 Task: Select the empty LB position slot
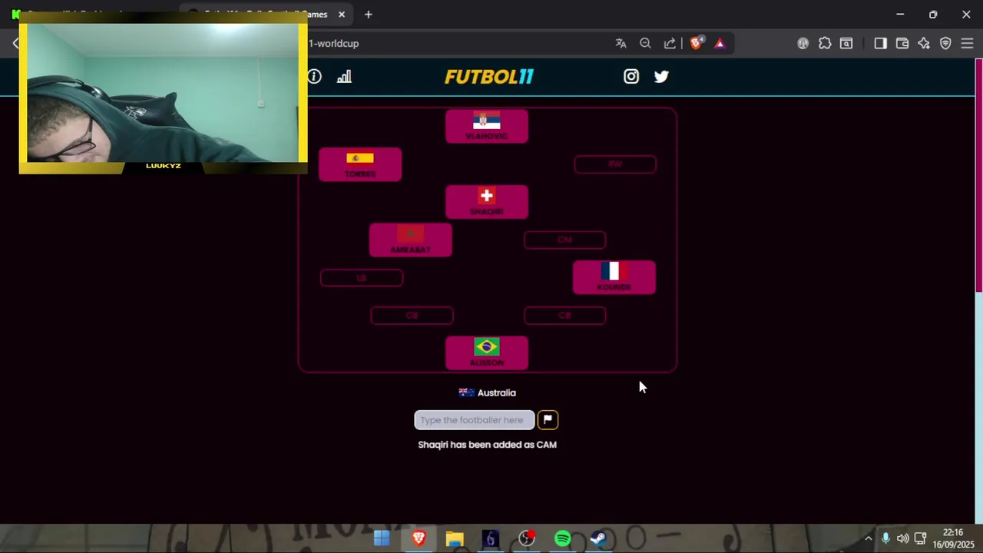(362, 278)
